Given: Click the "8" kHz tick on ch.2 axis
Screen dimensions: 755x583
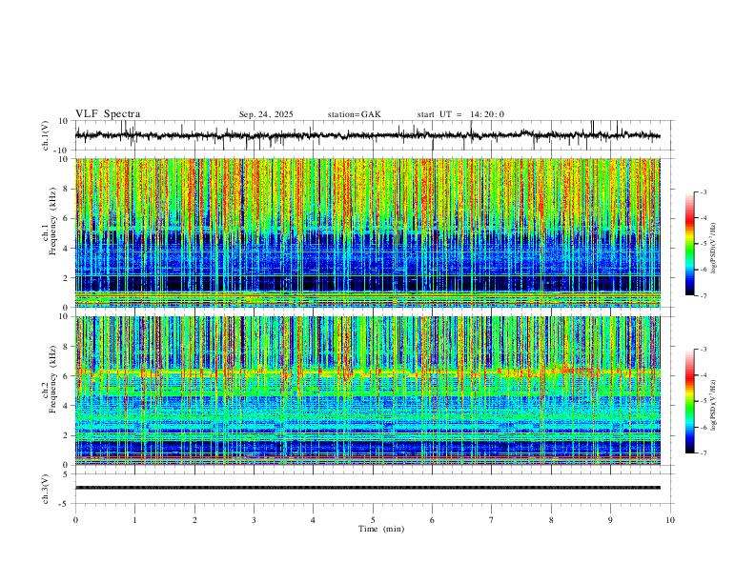Looking at the screenshot, I should click(67, 346).
